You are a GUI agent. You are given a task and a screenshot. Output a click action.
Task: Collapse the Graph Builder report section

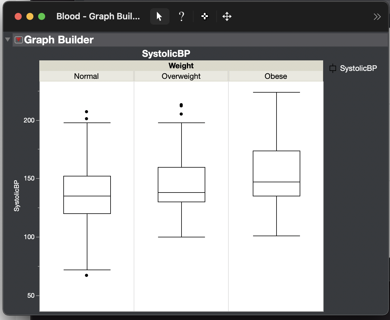(x=7, y=39)
